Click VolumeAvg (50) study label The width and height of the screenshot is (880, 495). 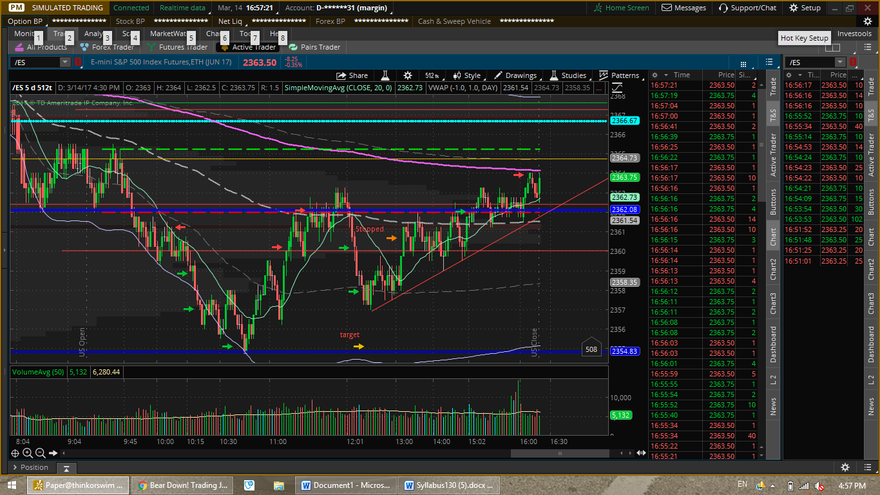pos(38,372)
